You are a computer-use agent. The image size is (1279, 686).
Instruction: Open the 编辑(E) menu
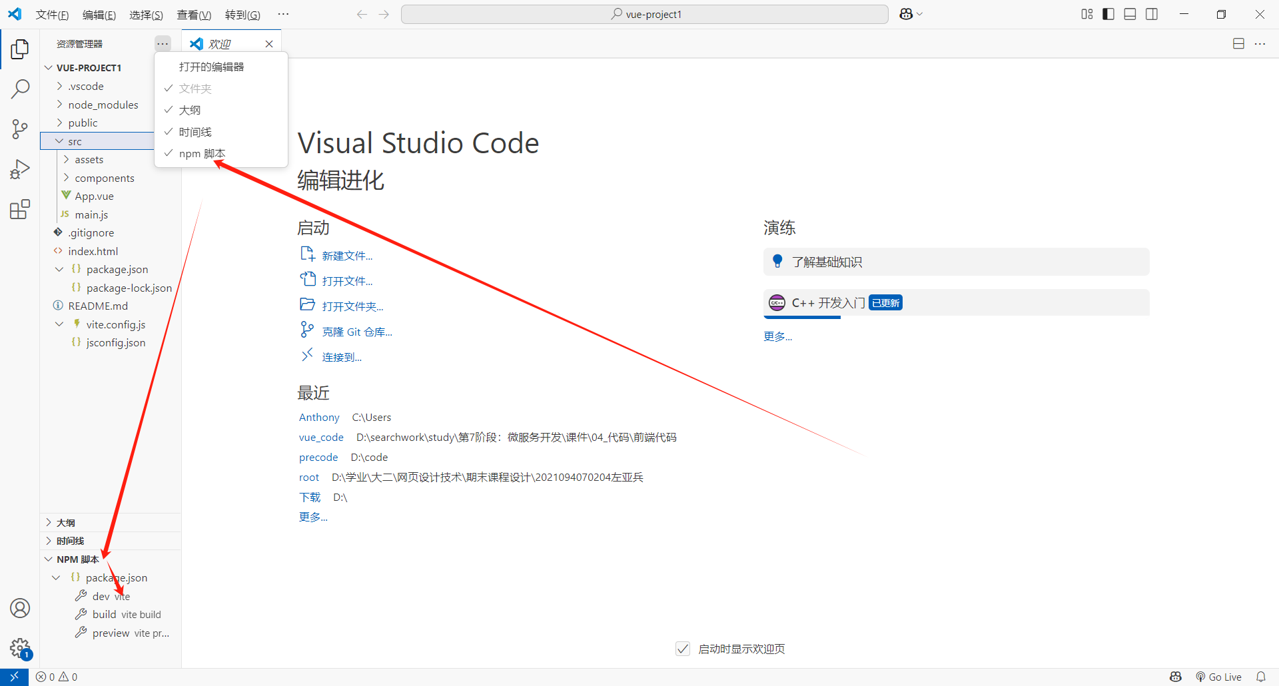(x=99, y=15)
